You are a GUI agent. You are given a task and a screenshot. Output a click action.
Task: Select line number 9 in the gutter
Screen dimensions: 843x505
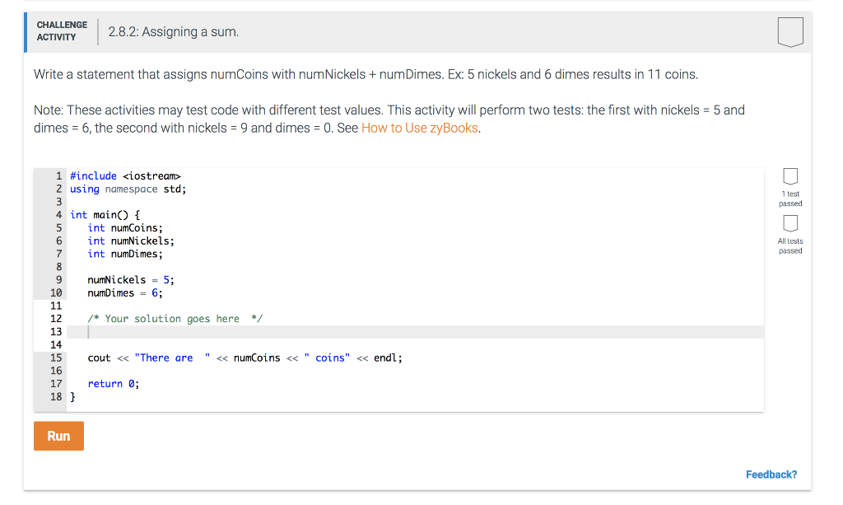pyautogui.click(x=58, y=279)
